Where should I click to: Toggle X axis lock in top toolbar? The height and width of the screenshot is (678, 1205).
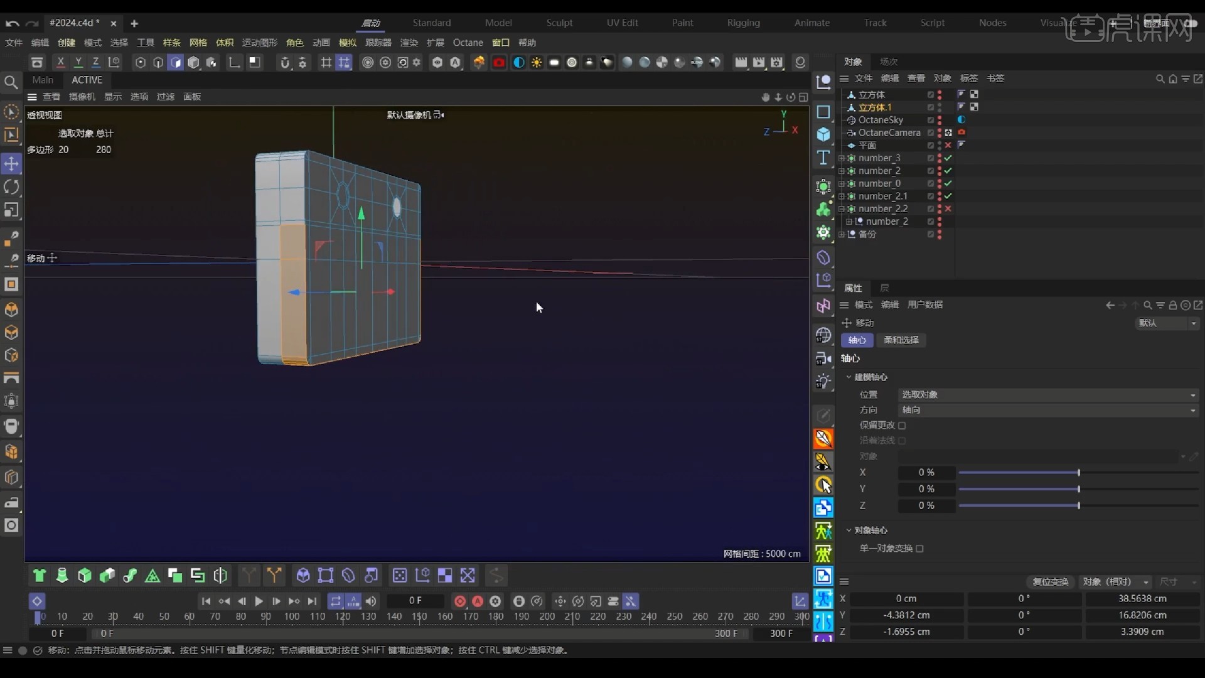tap(60, 62)
